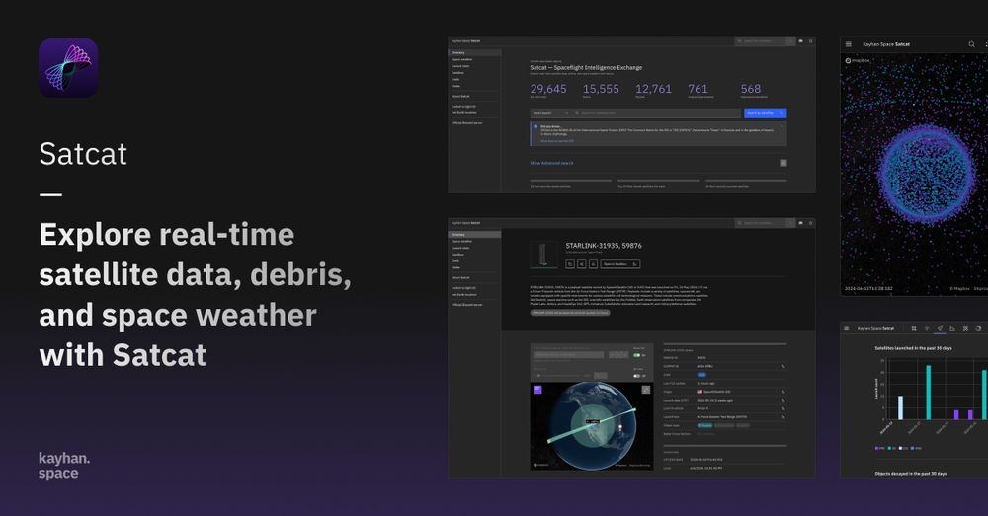
Task: Click STARLINK satellite thumbnail image
Action: click(543, 255)
